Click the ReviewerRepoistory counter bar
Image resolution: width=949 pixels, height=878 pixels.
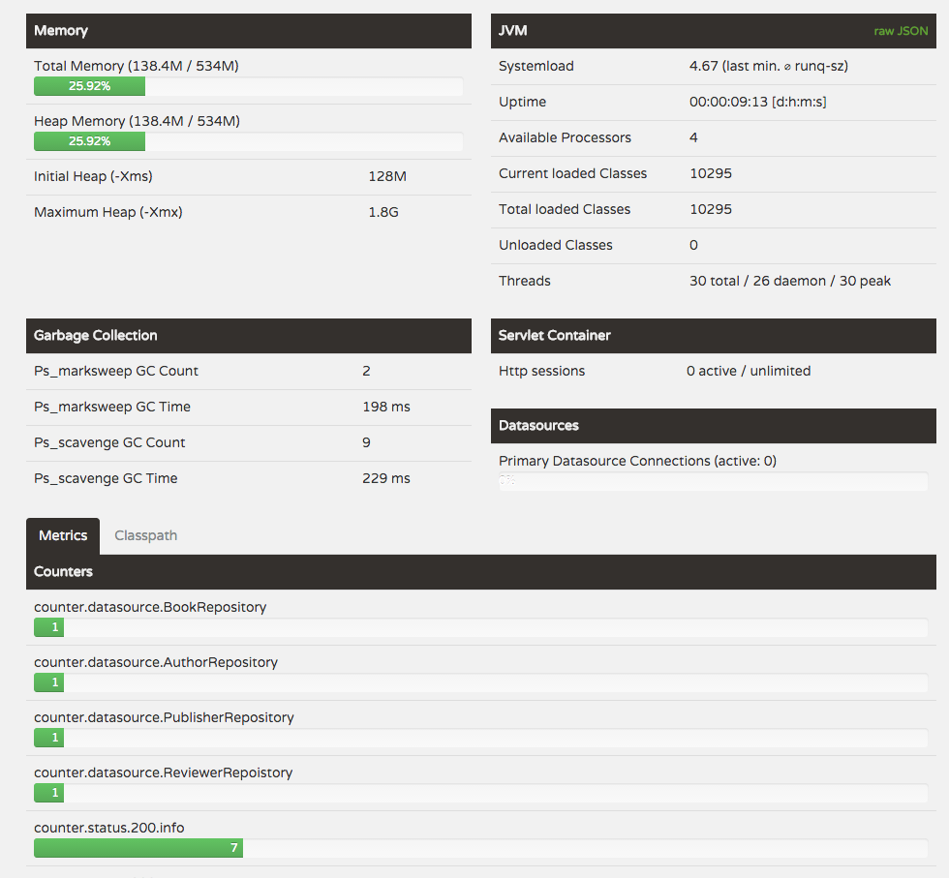pos(480,793)
